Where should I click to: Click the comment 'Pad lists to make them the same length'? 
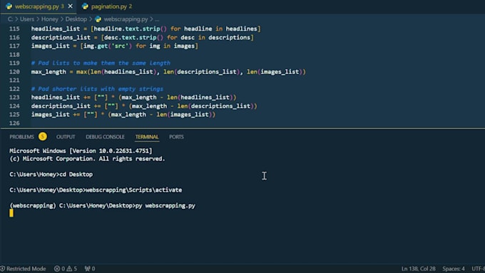tap(101, 63)
